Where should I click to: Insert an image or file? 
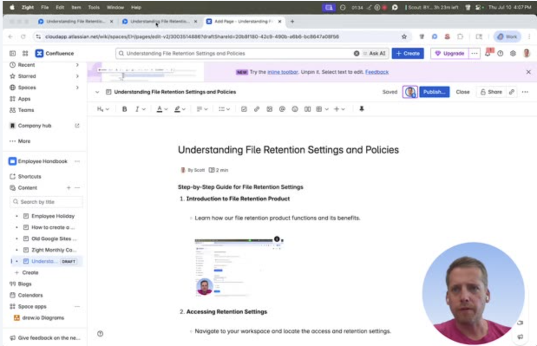pyautogui.click(x=269, y=109)
